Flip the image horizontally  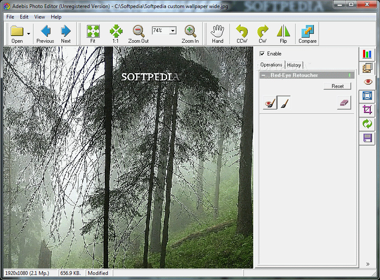283,34
